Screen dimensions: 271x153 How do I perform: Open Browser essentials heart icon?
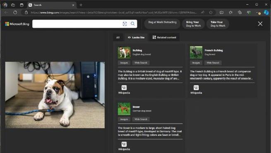tap(249, 12)
